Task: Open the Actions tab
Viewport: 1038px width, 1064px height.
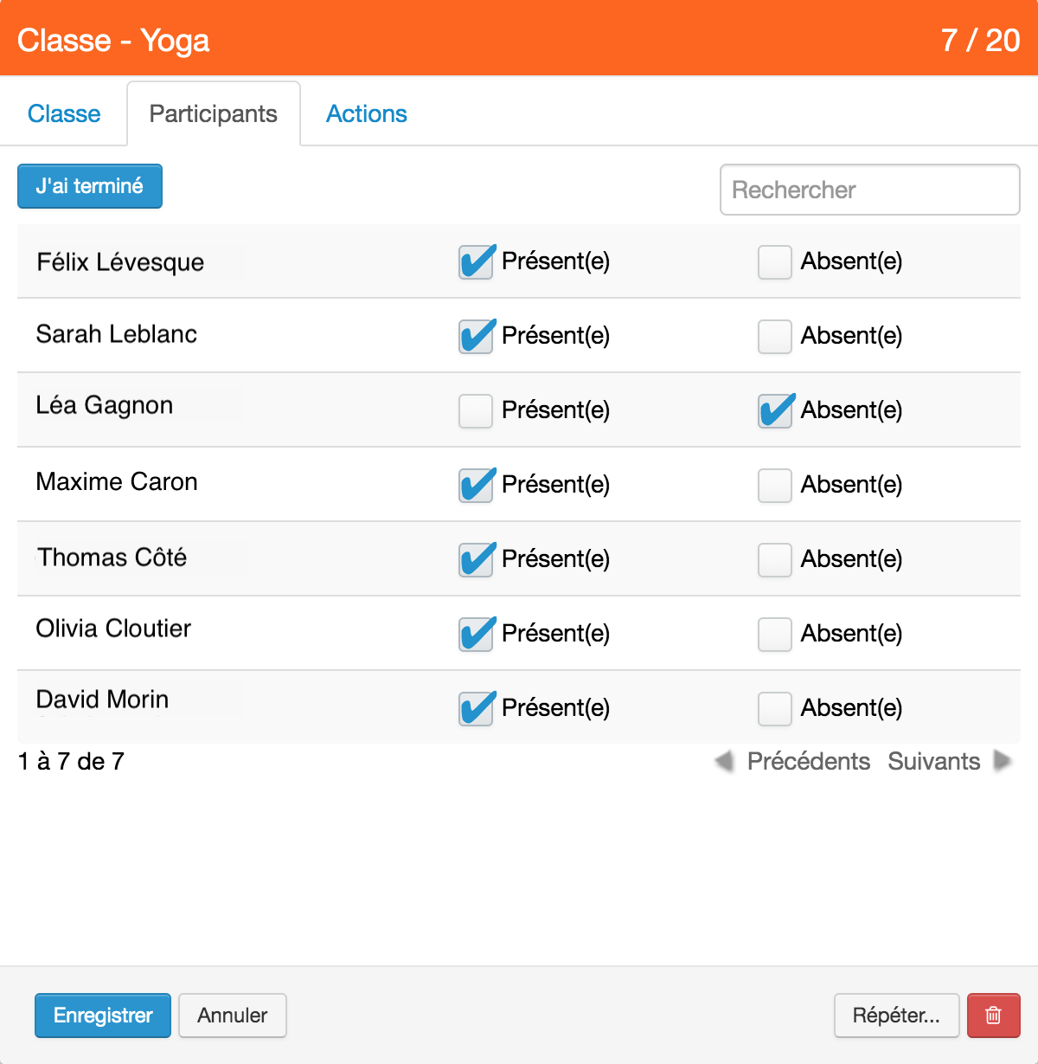Action: coord(367,113)
